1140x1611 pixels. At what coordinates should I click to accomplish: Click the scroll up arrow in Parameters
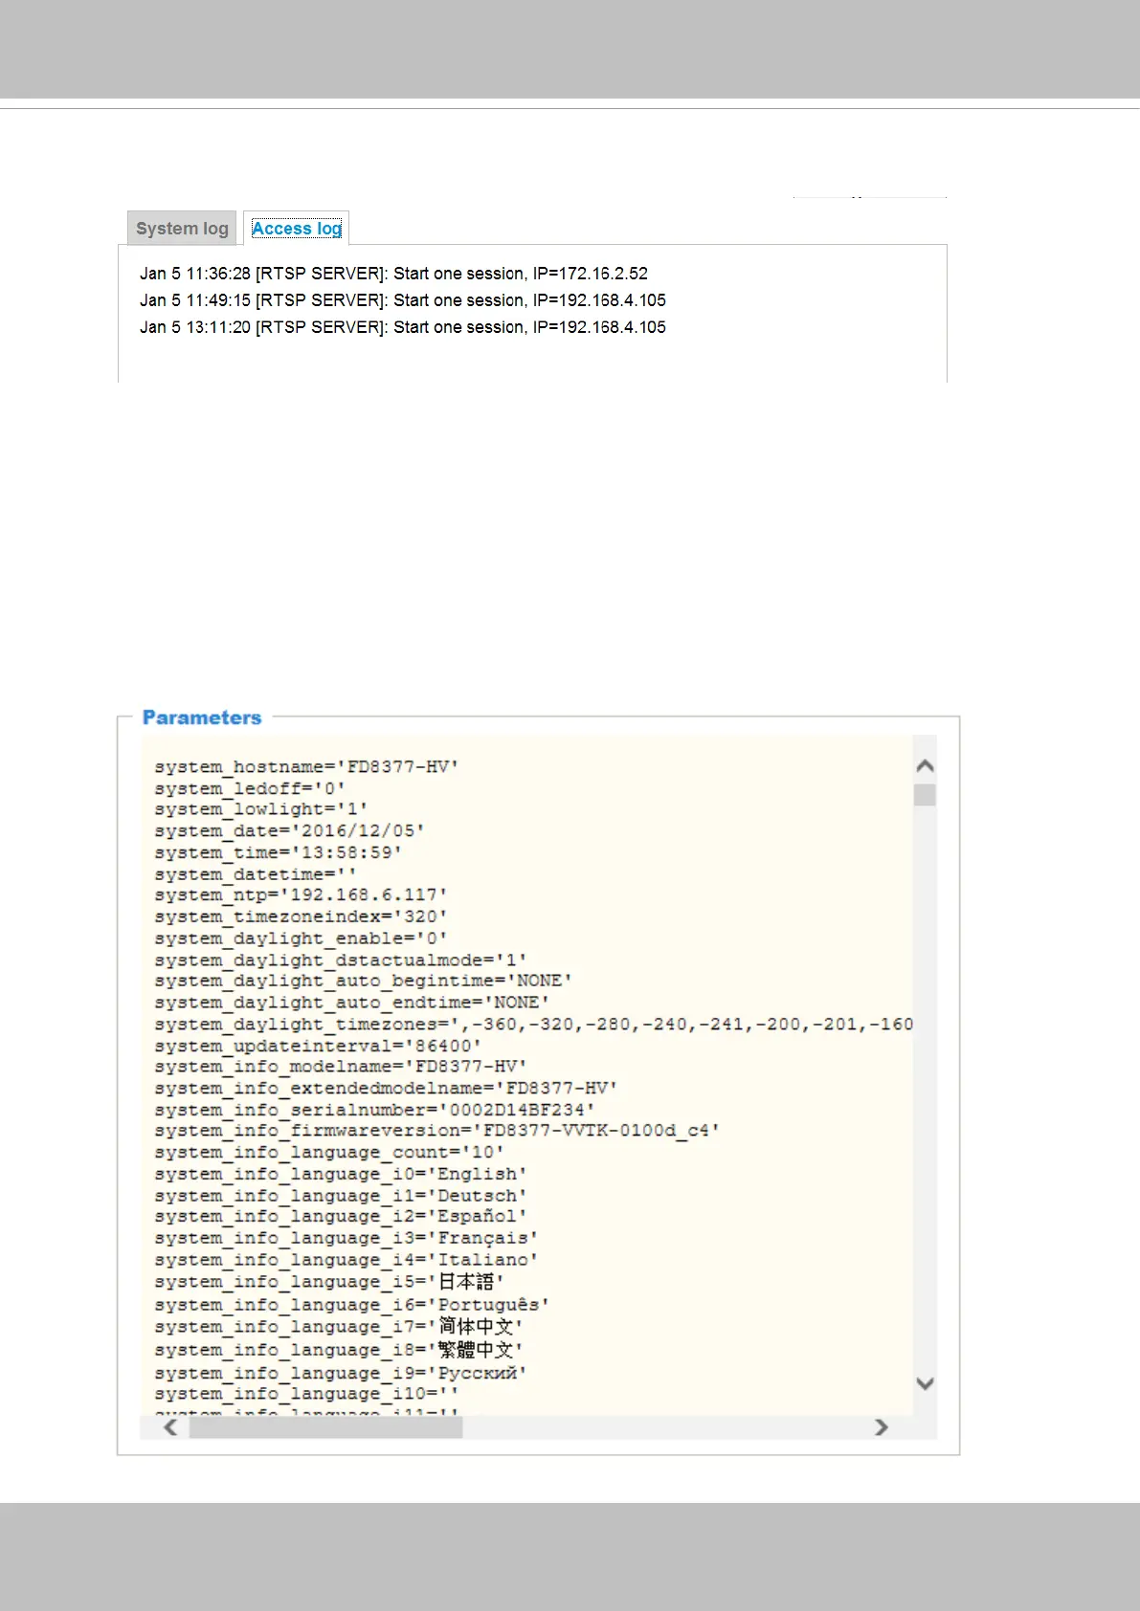pyautogui.click(x=925, y=766)
